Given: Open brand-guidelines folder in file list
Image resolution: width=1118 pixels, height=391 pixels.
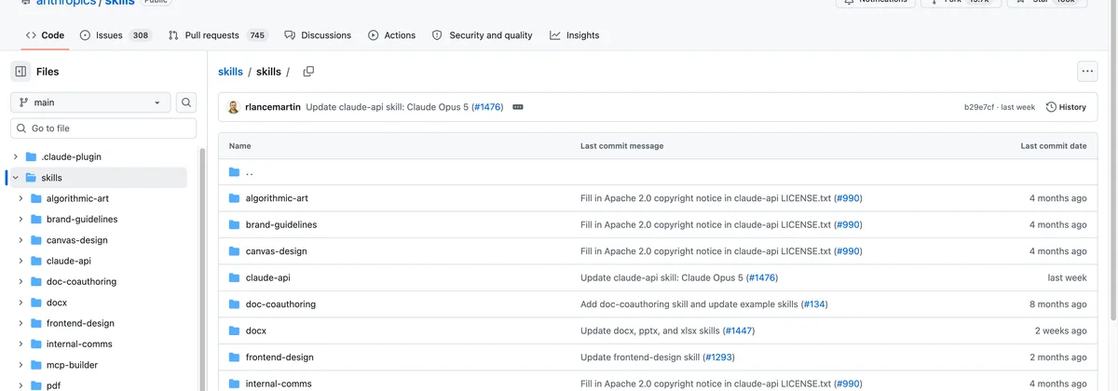Looking at the screenshot, I should 281,224.
